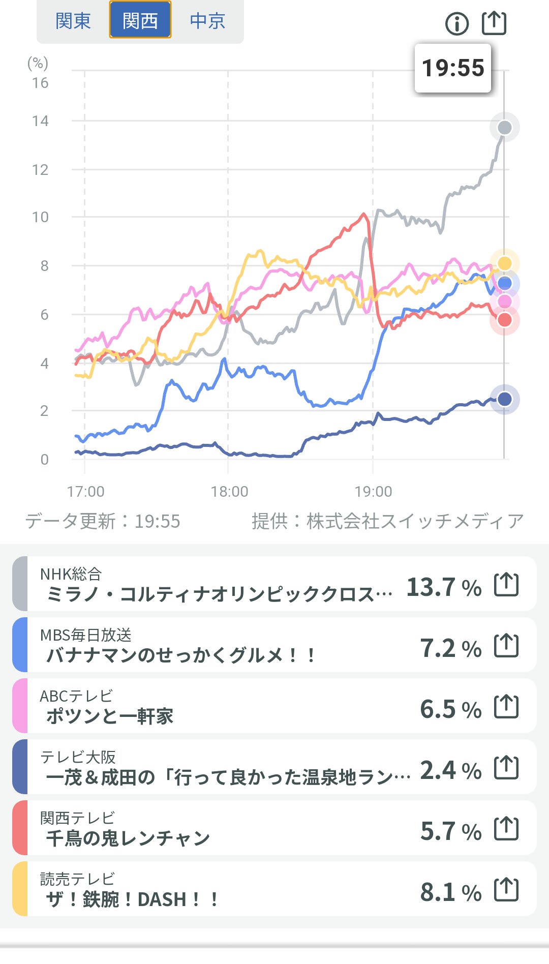This screenshot has width=549, height=964.
Task: Share the テレビ大阪 2.4% rating row
Action: 506,768
